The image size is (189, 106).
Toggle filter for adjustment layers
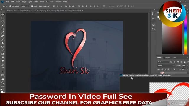(175, 62)
